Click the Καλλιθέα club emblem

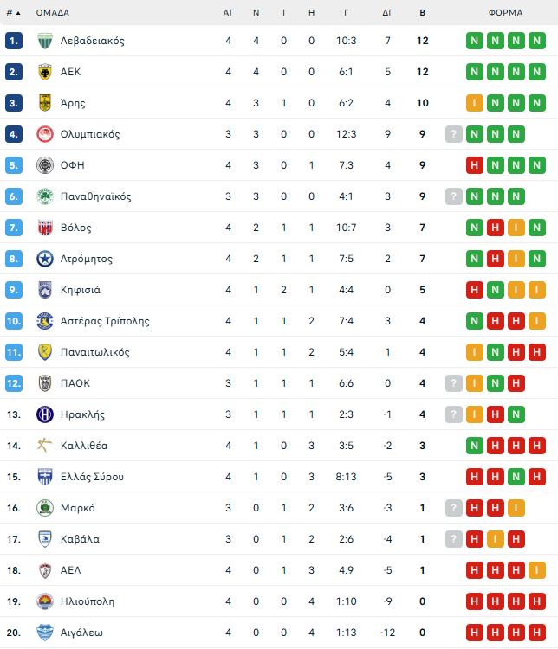tap(45, 446)
